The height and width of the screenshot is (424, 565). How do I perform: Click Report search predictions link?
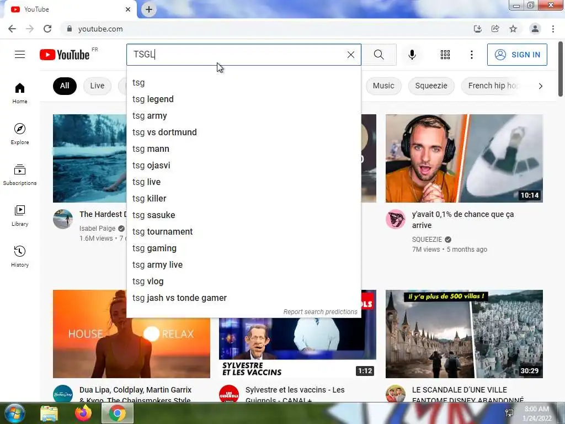(321, 312)
